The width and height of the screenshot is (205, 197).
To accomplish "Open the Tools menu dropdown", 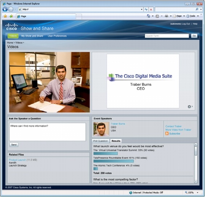I will [192, 16].
